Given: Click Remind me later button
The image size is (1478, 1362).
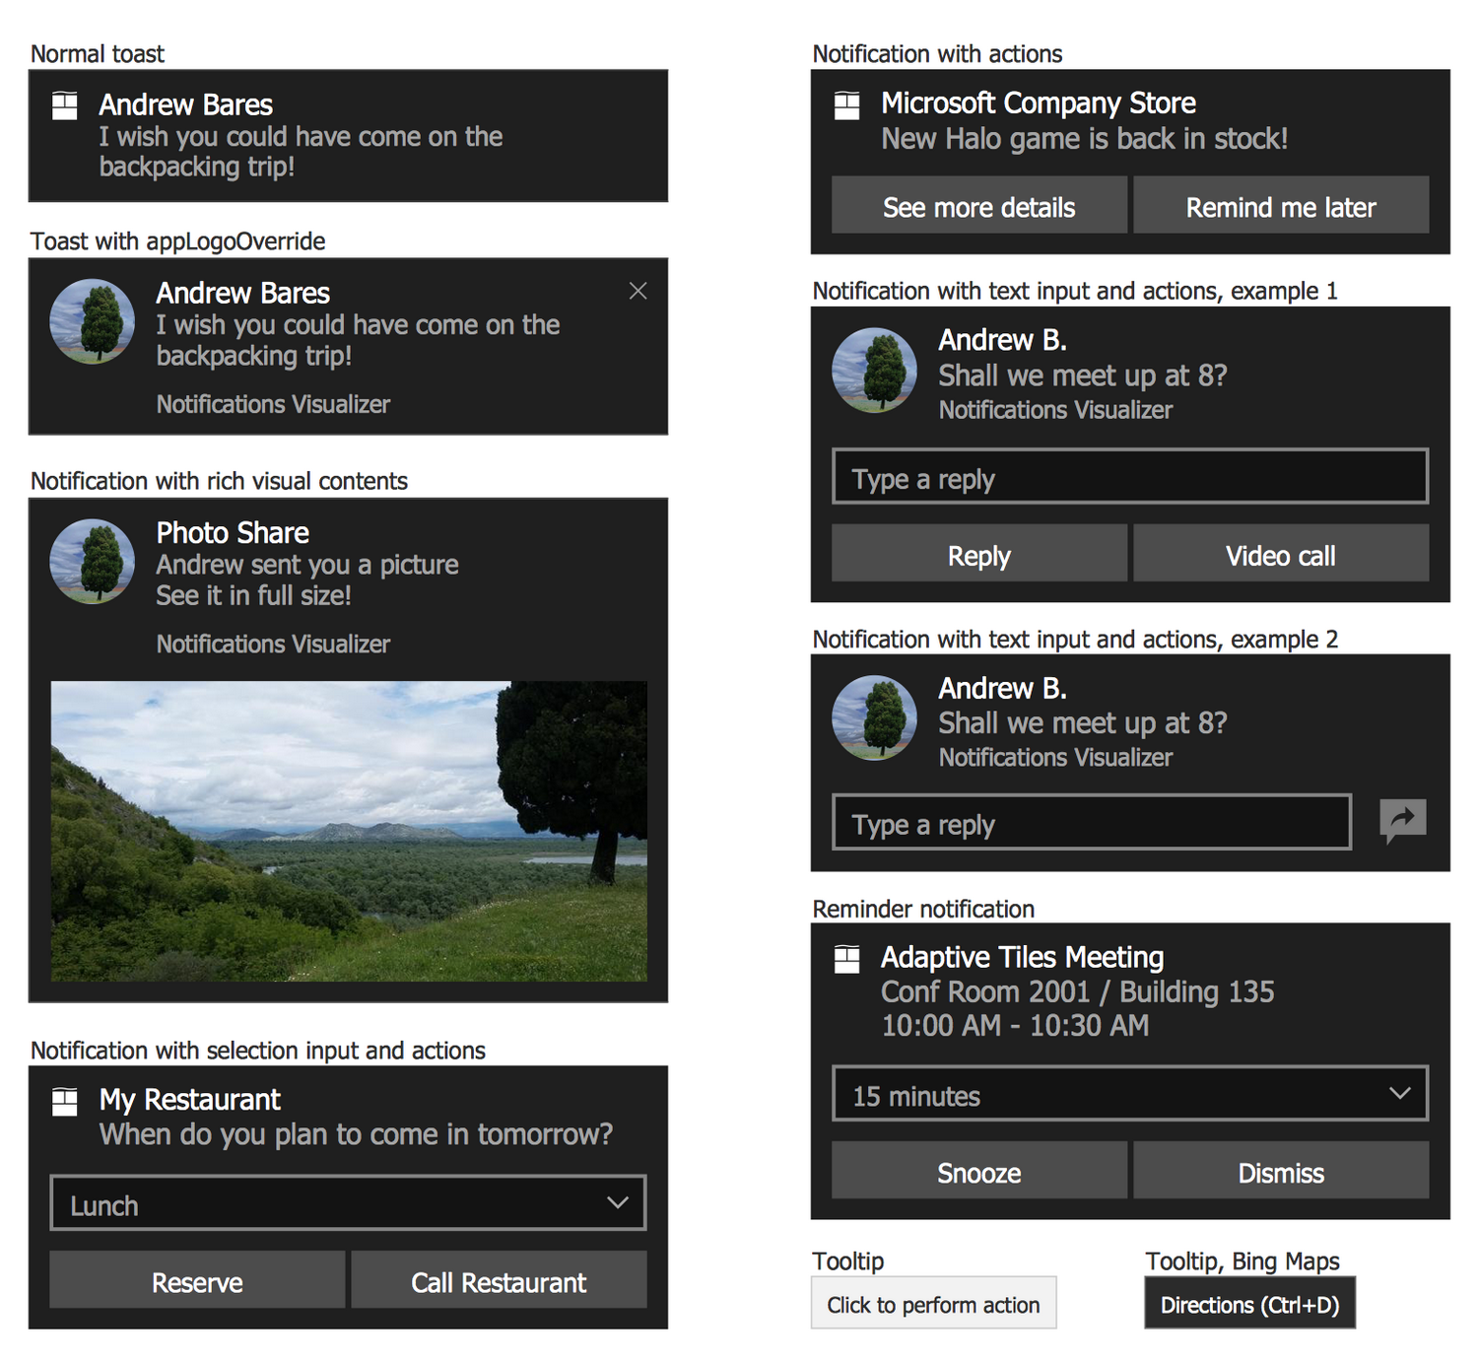Looking at the screenshot, I should point(1281,205).
